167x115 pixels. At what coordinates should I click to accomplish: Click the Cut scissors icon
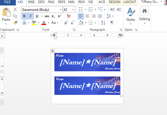(x=15, y=9)
